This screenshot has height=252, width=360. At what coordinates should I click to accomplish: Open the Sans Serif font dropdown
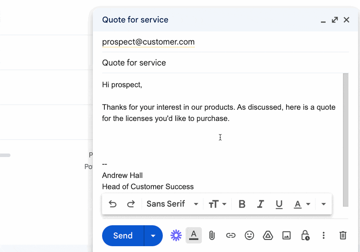pos(172,204)
